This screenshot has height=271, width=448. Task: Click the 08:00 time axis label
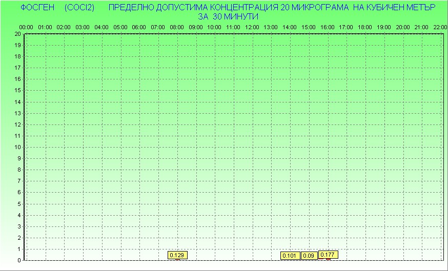177,27
